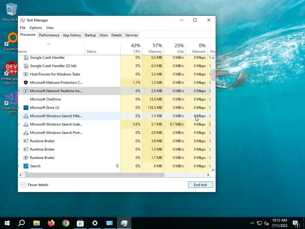Screen dimensions: 305x229
Task: Click the Windows Search Filter Host icon
Action: 26,116
